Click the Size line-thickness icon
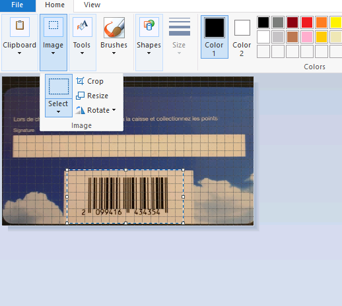 click(x=180, y=26)
